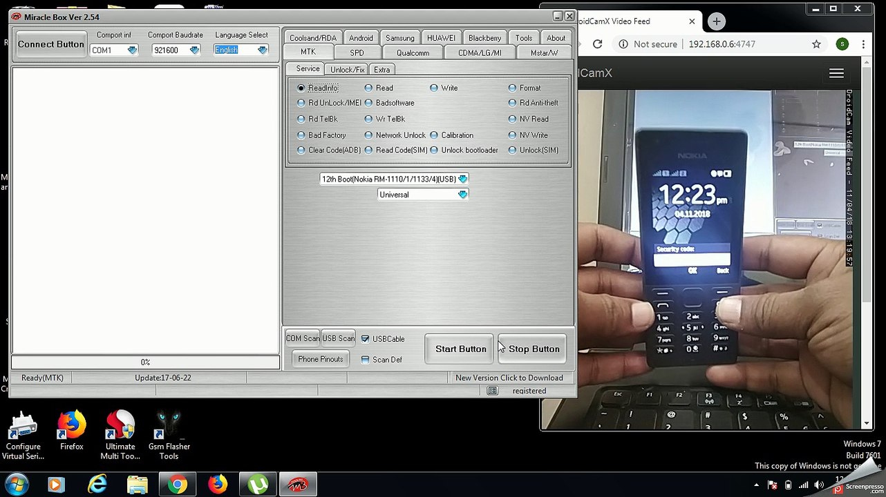Choose the Calibration radio option
This screenshot has height=497, width=886.
click(x=434, y=135)
